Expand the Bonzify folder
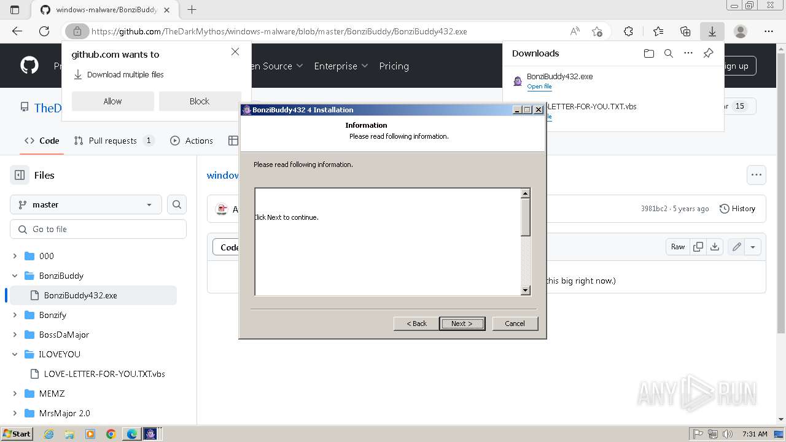 [x=15, y=315]
